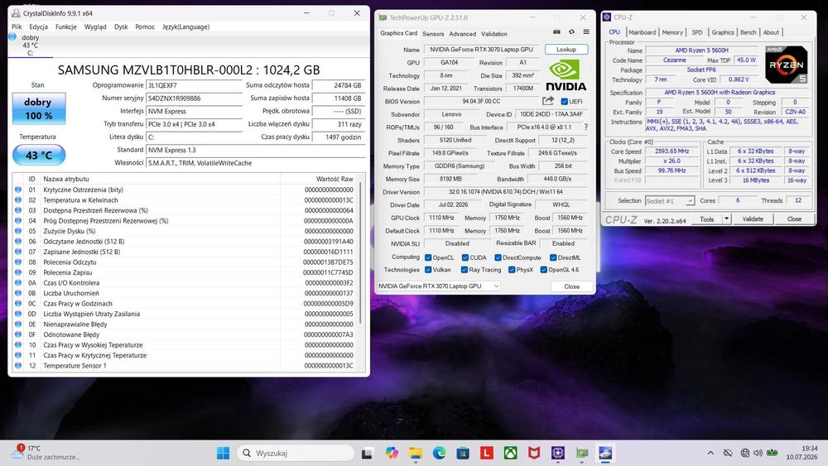Switch to the GPU-Z Sensors tab
828x466 pixels.
click(433, 34)
